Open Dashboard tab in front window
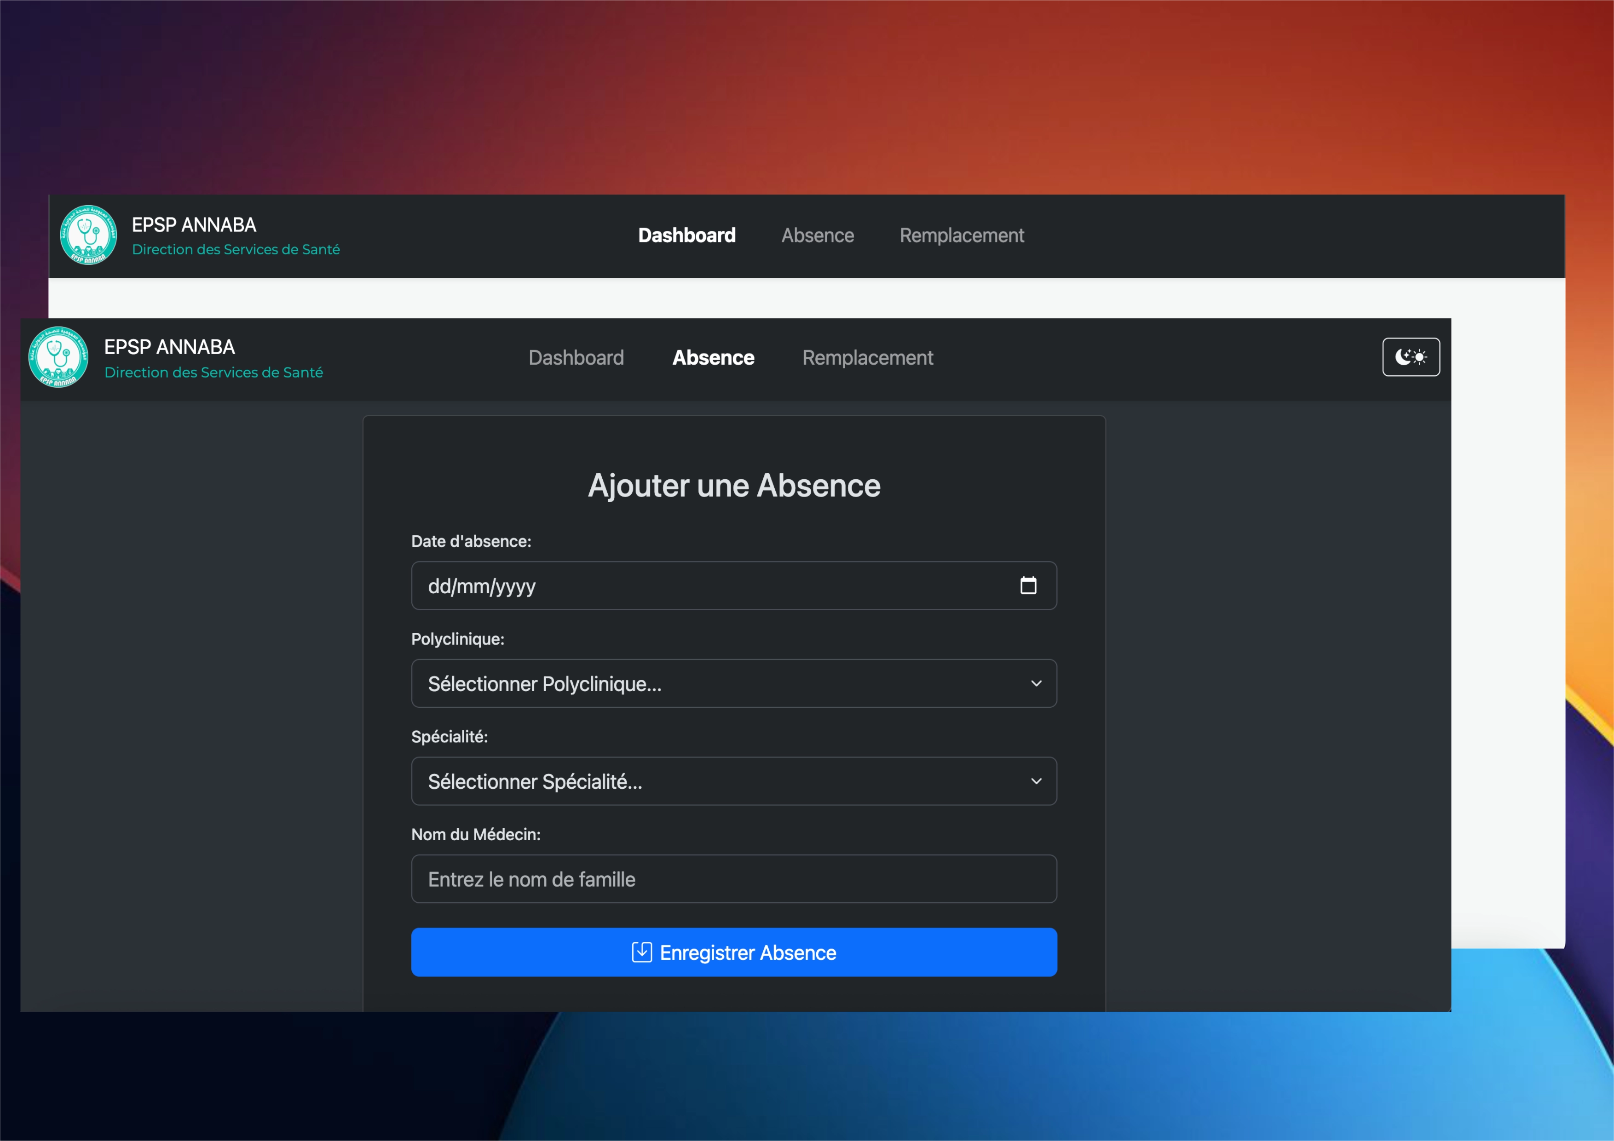 tap(576, 358)
